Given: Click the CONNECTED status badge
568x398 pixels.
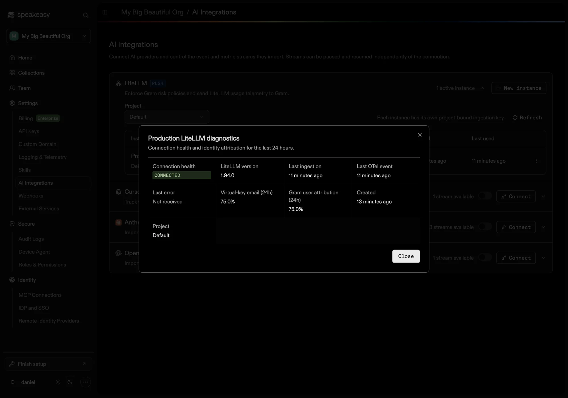Looking at the screenshot, I should (182, 175).
